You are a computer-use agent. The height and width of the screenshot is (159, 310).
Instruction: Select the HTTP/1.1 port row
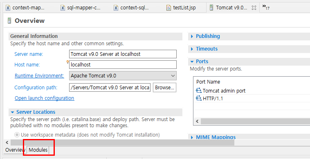(x=252, y=98)
